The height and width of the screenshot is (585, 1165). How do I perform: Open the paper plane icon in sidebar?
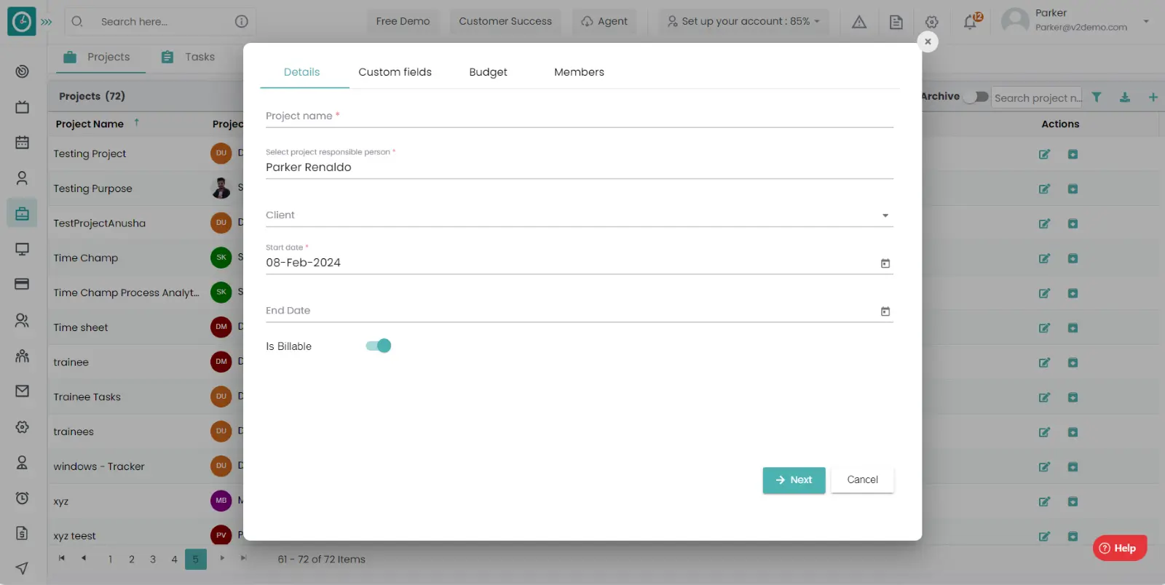coord(22,568)
